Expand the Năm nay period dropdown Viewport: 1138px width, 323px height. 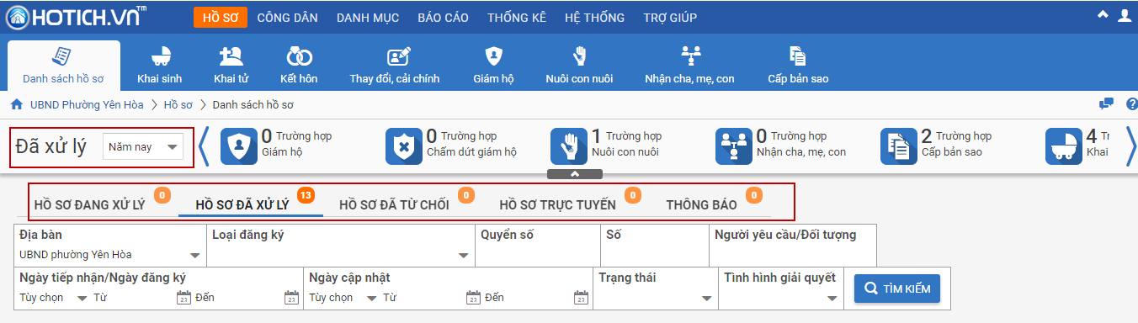142,146
